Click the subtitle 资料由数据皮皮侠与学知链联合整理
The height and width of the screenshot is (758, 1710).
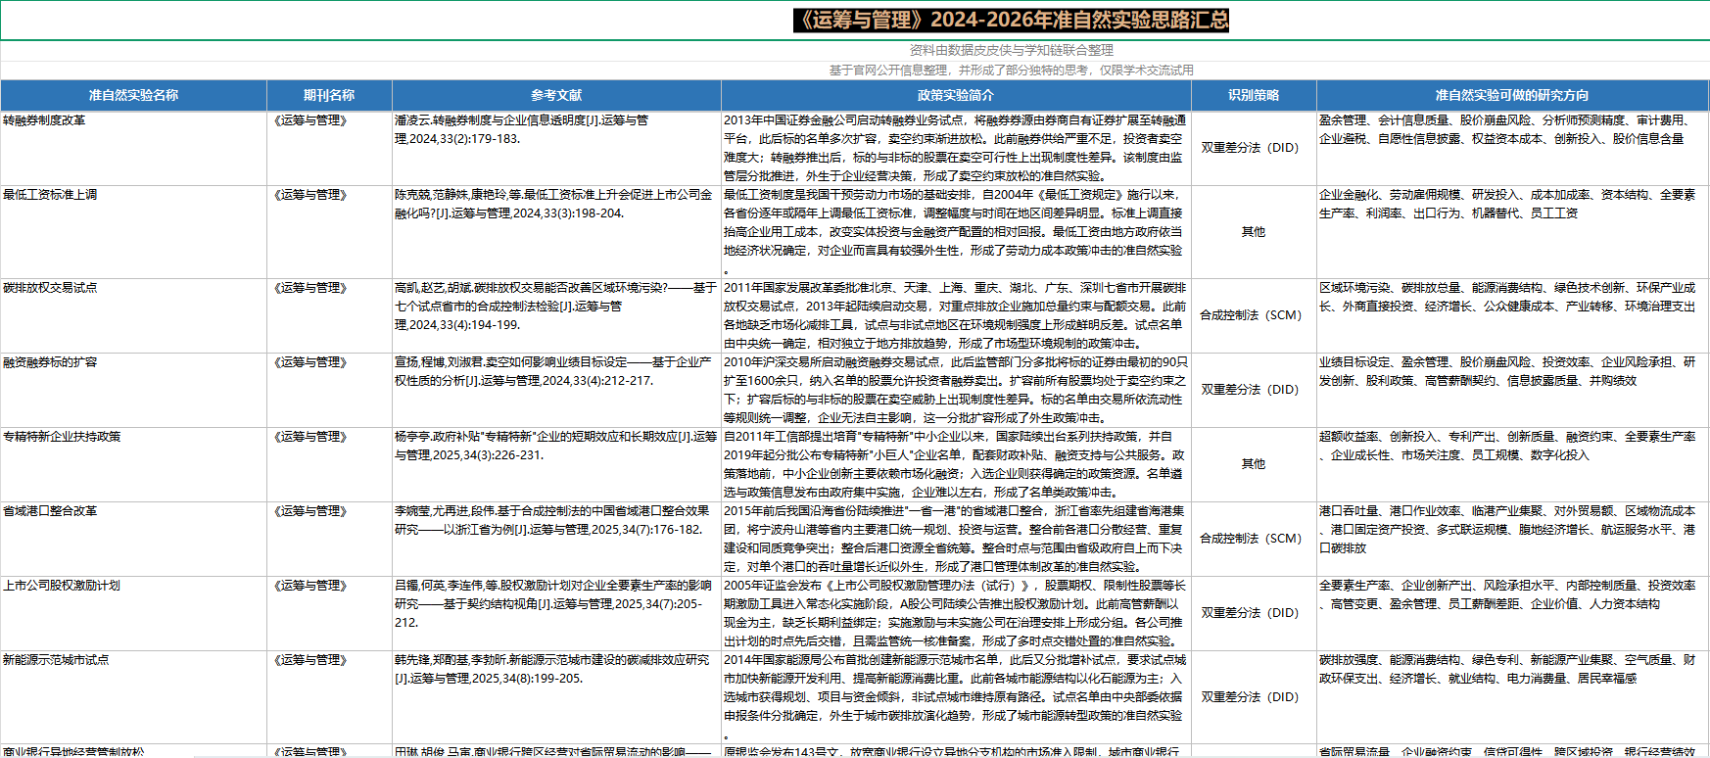(1012, 50)
